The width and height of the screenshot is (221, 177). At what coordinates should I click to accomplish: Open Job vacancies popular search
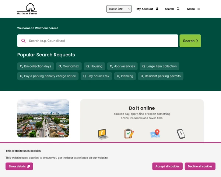(122, 66)
